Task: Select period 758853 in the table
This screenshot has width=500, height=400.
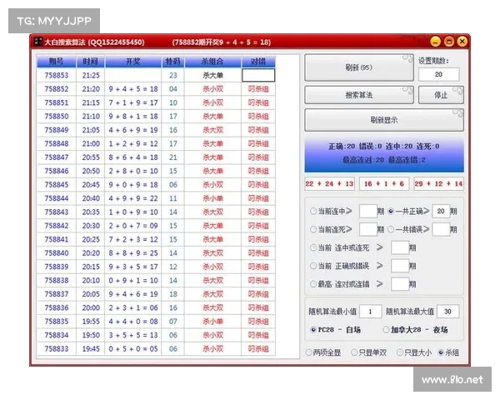Action: tap(57, 75)
